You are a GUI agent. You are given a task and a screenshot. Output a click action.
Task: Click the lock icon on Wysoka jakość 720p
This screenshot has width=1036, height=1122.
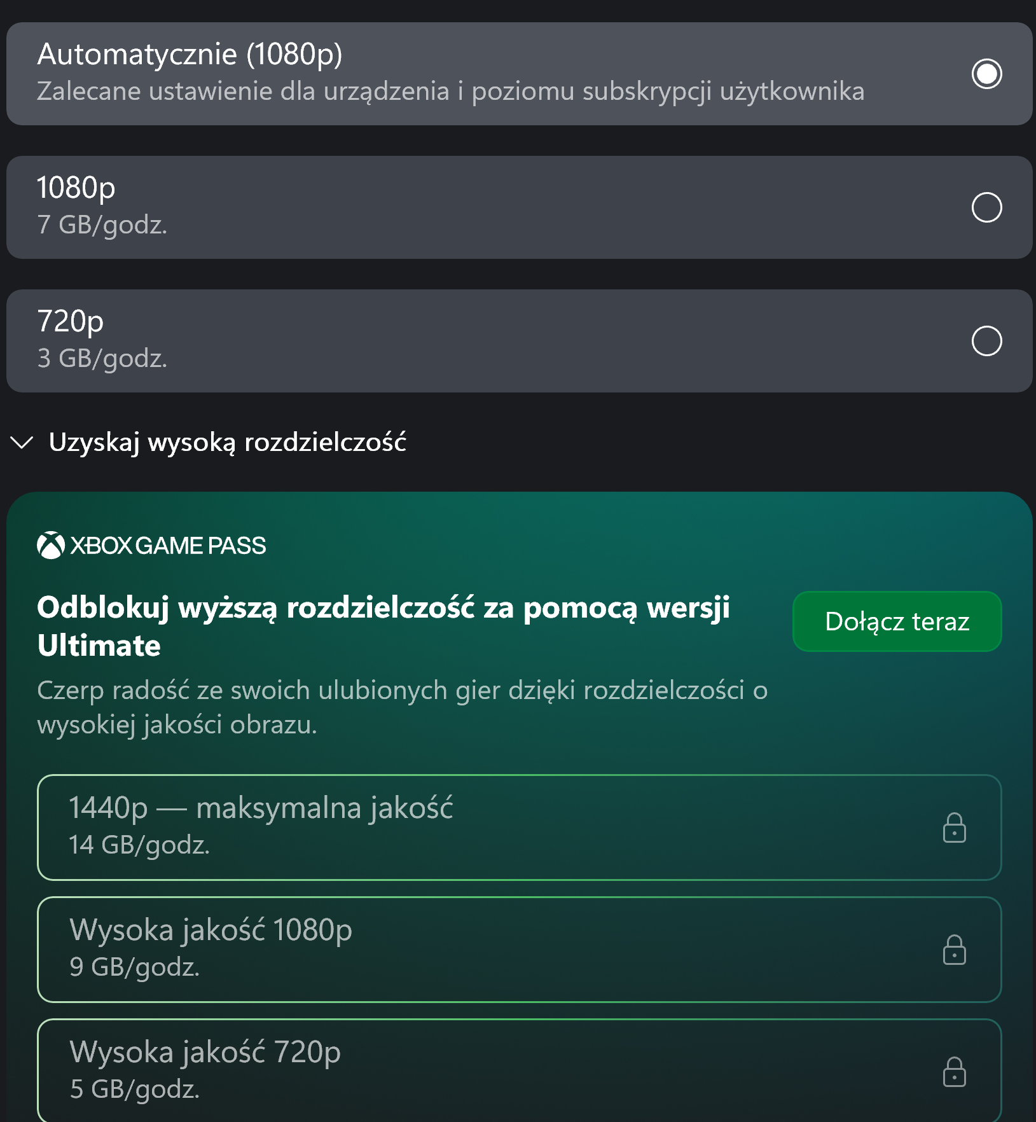coord(954,1072)
